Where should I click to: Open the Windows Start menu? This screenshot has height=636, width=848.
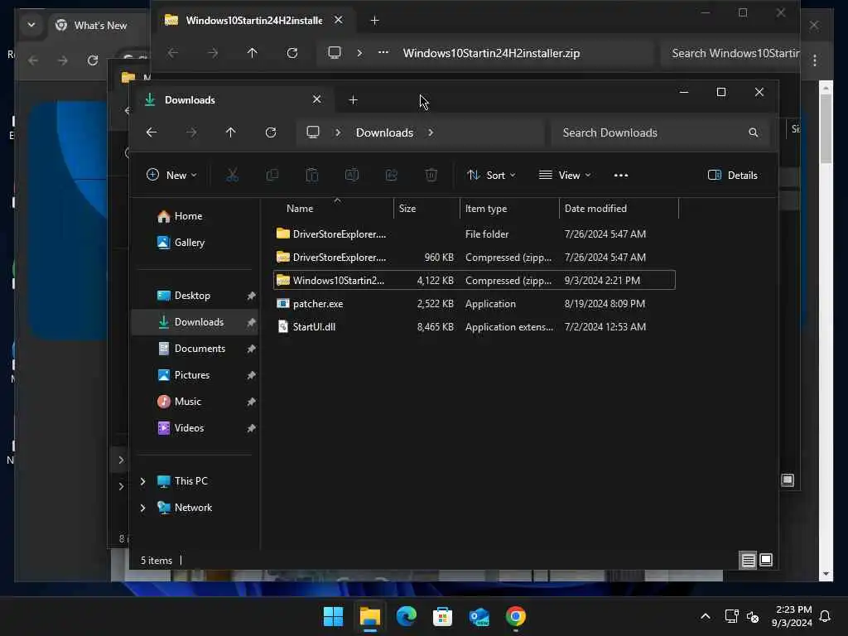tap(333, 616)
